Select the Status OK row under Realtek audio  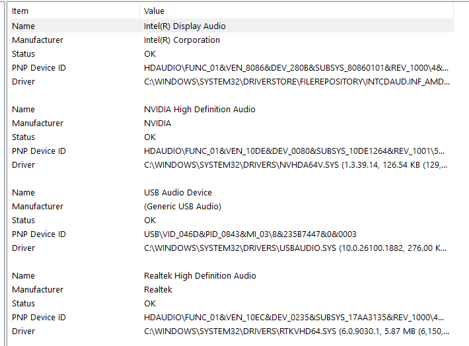[232, 304]
